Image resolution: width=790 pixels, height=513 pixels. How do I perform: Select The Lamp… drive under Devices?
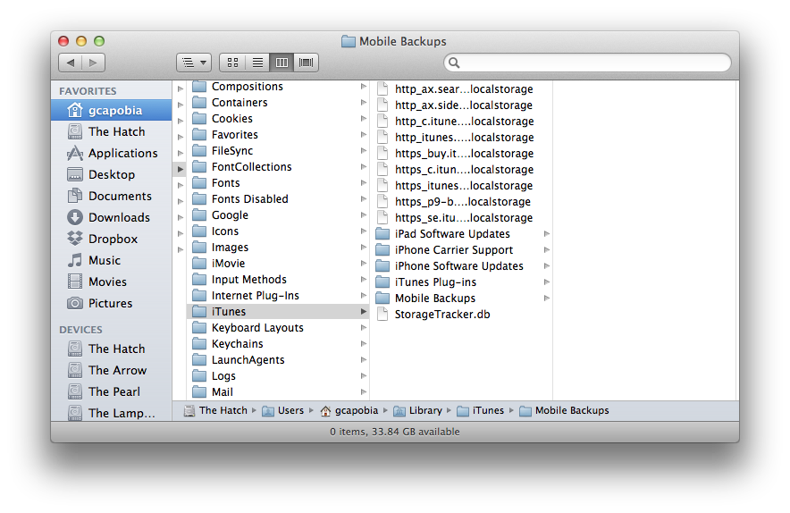[x=112, y=413]
